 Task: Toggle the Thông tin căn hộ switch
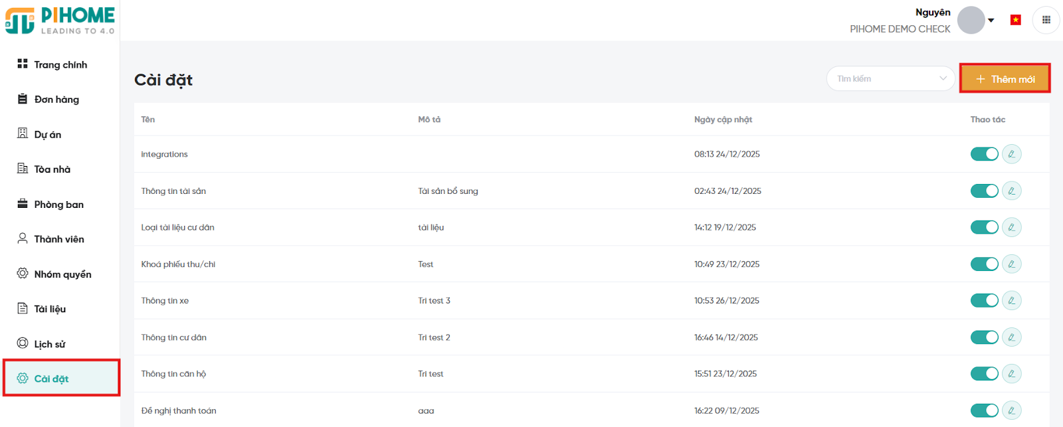(984, 374)
